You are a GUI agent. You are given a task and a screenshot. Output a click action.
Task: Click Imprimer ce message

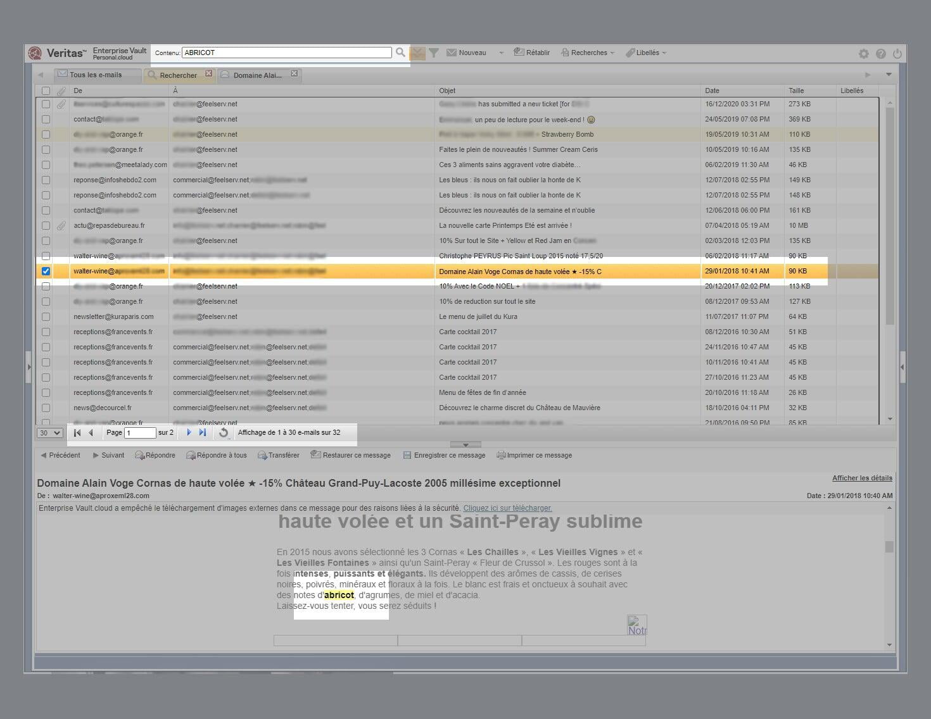point(535,455)
